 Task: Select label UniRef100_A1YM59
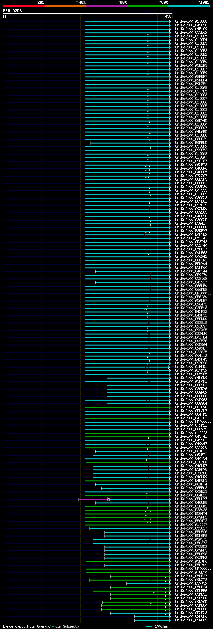click(191, 370)
